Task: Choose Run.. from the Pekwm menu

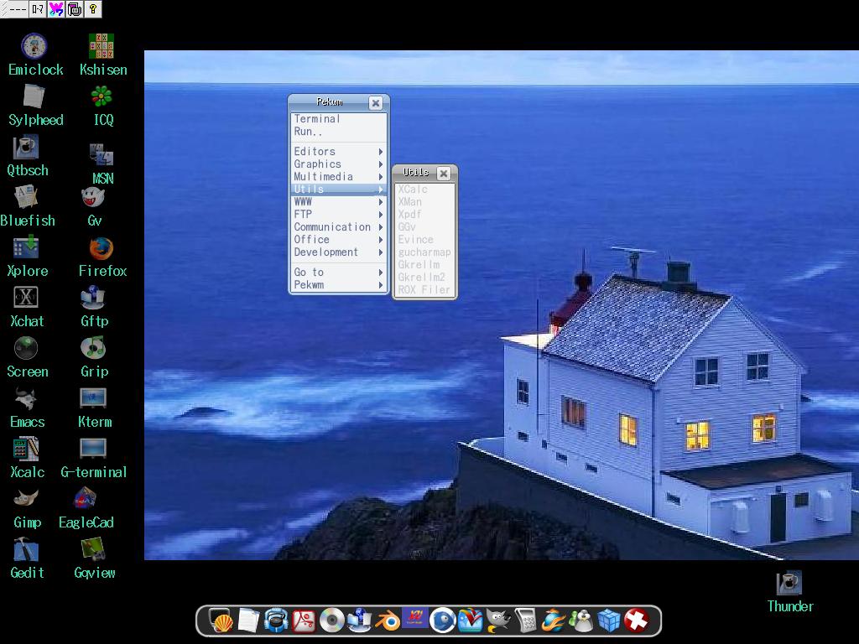Action: tap(308, 132)
